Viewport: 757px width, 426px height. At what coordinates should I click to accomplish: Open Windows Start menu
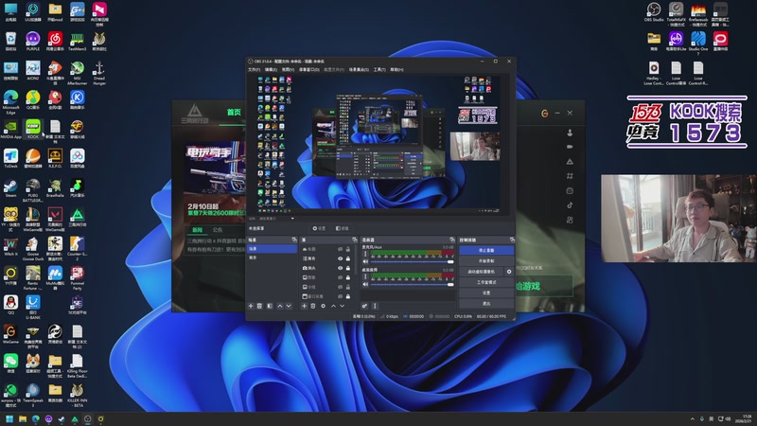point(9,418)
